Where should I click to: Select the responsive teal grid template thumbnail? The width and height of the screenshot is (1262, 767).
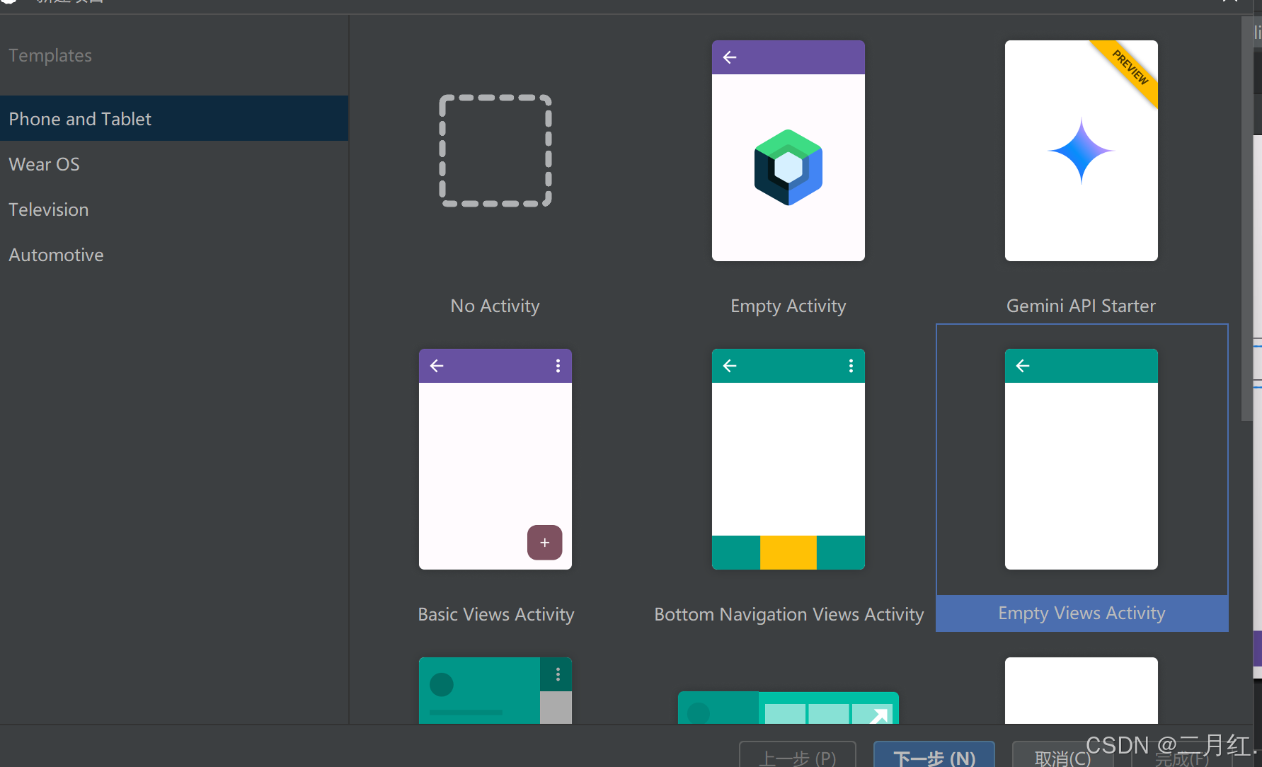coord(788,708)
